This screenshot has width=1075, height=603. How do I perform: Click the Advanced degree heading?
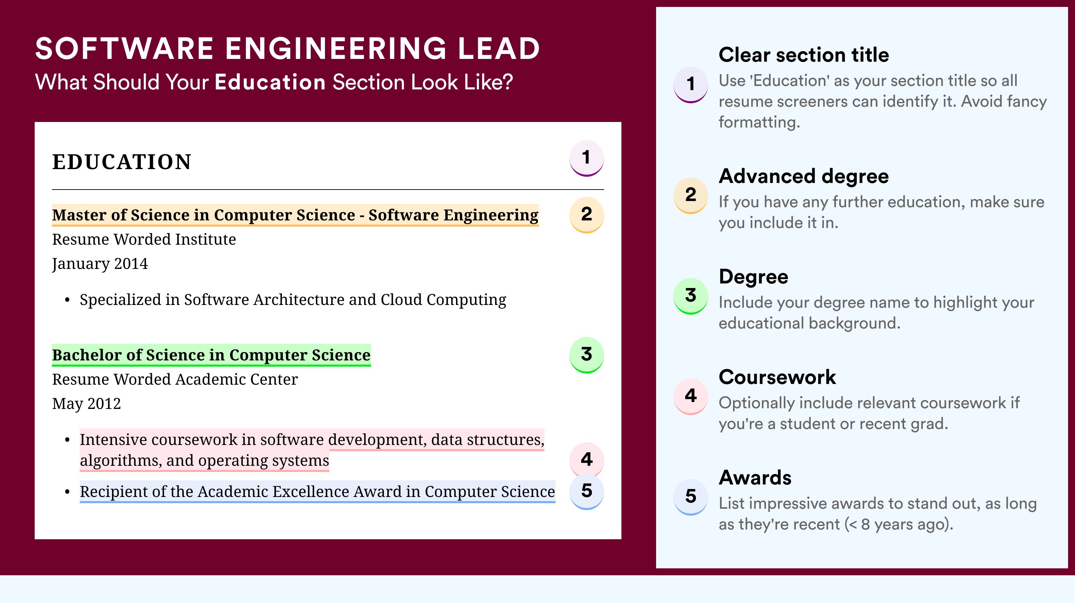click(804, 176)
